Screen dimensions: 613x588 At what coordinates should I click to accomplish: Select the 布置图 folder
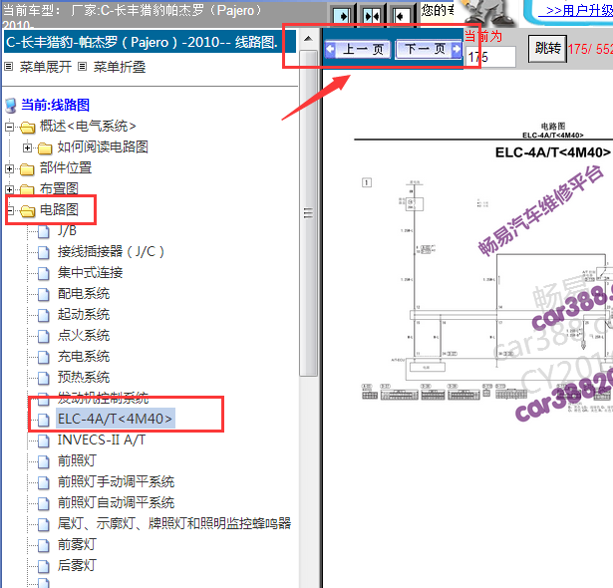tap(59, 188)
